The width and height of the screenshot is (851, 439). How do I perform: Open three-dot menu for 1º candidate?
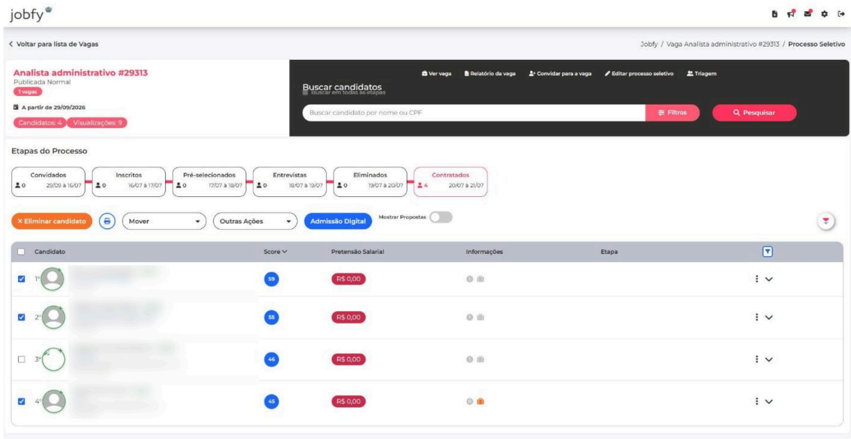point(756,279)
